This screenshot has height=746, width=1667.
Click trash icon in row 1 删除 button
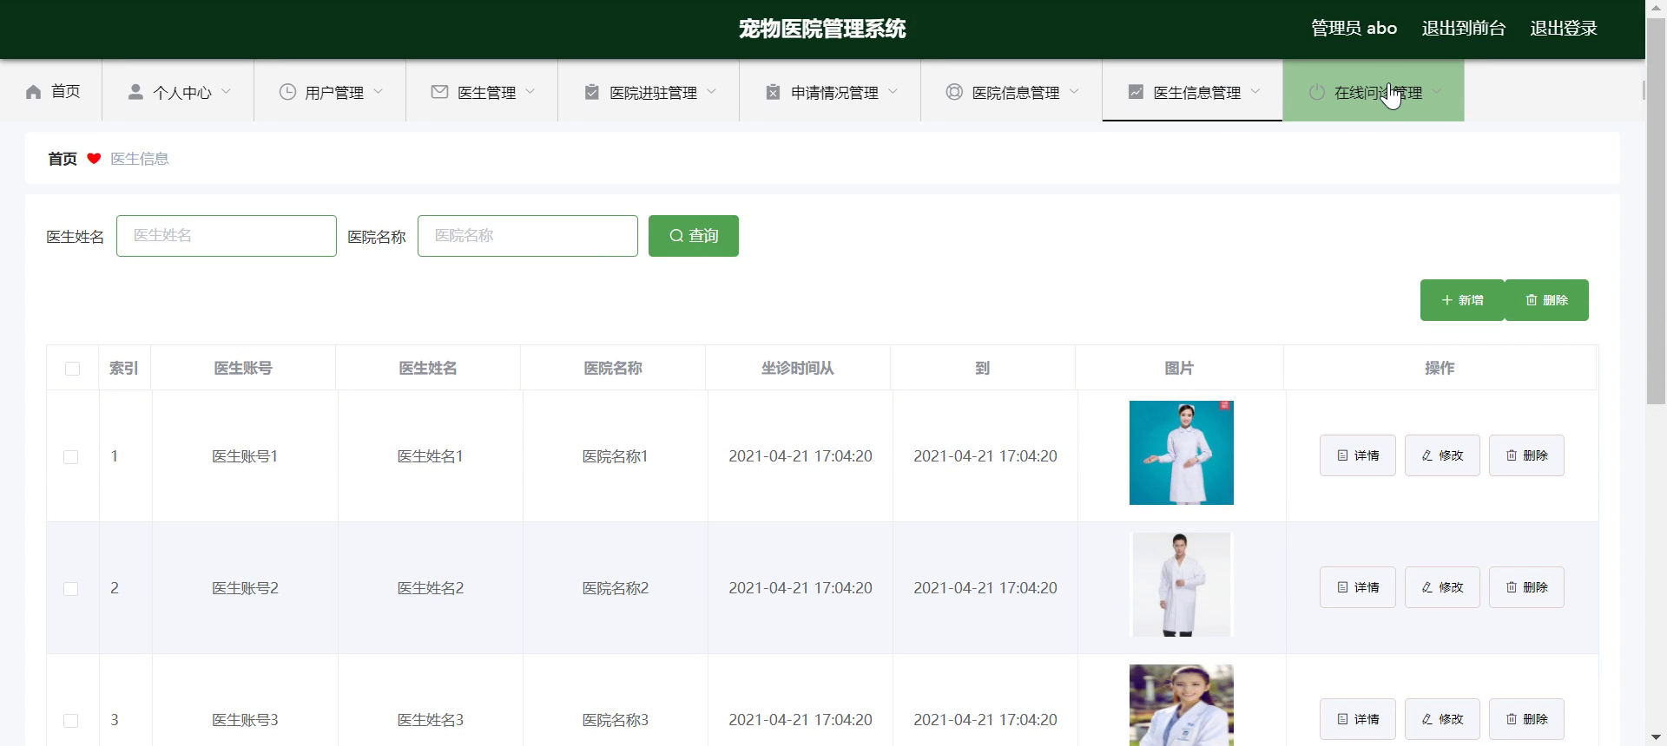[1512, 455]
